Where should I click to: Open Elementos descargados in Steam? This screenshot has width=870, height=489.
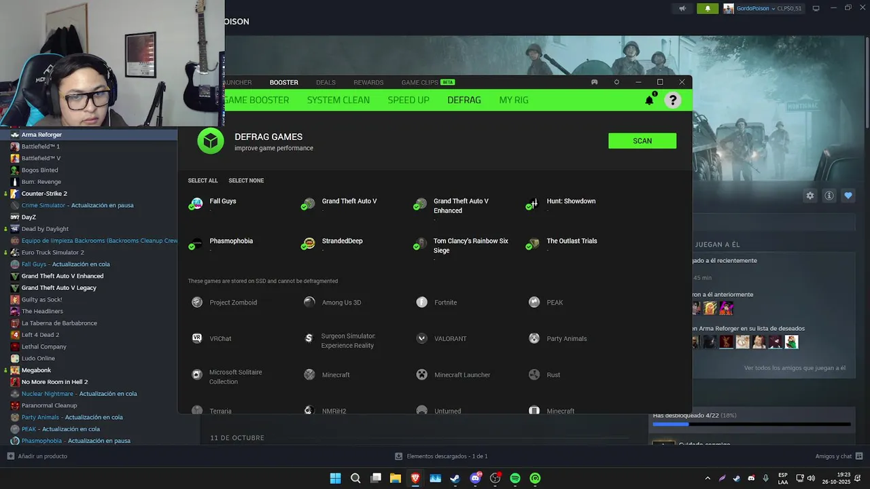point(447,456)
